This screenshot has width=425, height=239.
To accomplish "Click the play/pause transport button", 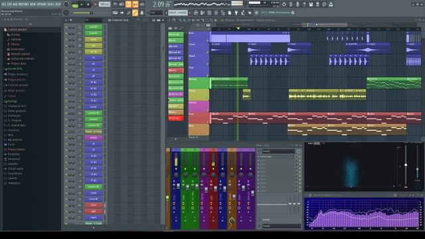I will (x=82, y=5).
